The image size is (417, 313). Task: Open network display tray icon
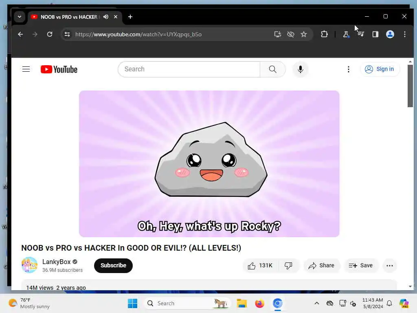[x=342, y=303]
